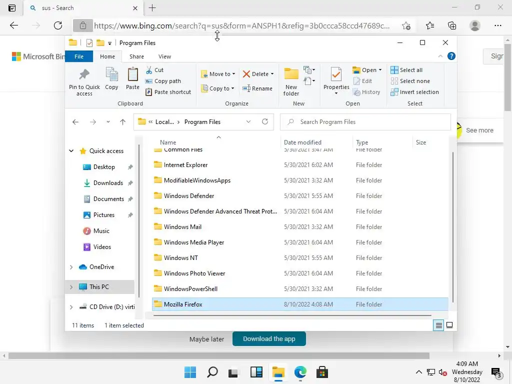
Task: Open Widgets from the taskbar
Action: pos(256,372)
